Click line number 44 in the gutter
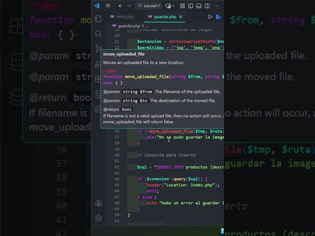315x236 pixels. point(117,179)
